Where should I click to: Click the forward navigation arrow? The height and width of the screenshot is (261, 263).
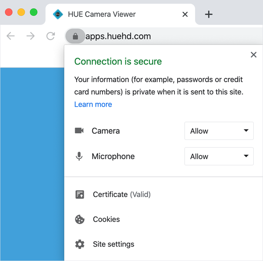point(31,36)
